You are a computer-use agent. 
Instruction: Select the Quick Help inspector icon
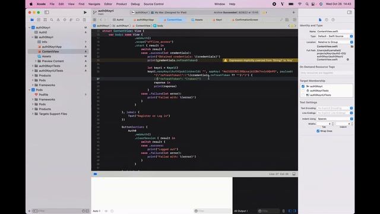[333, 20]
